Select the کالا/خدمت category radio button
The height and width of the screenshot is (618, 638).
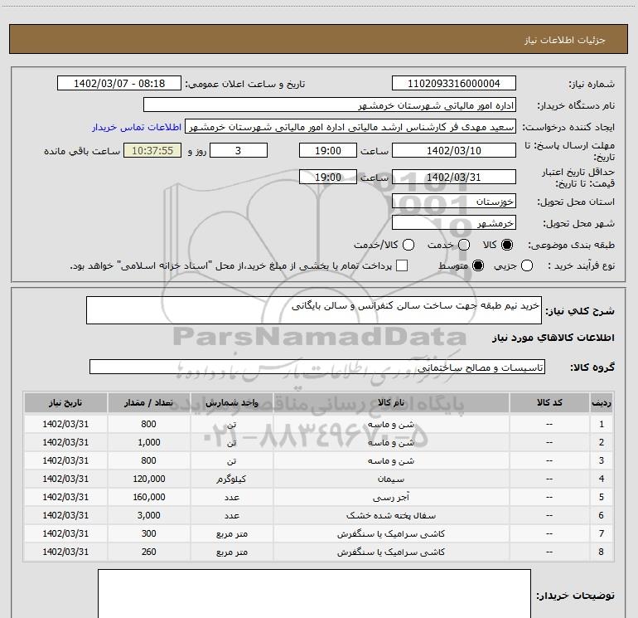pos(408,245)
